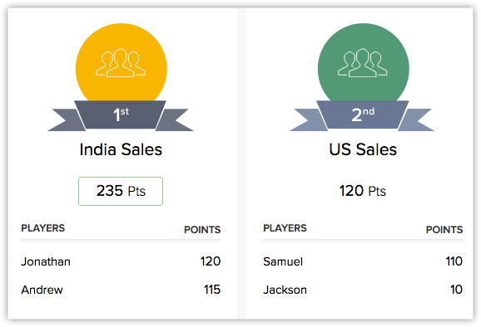This screenshot has height=327, width=481.
Task: Click the green US Sales team icon
Action: coord(363,62)
